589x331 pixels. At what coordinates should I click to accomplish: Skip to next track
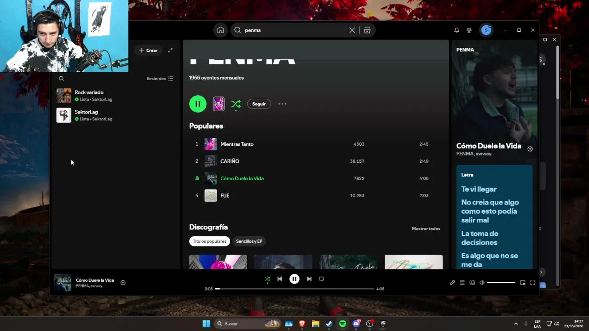point(309,279)
